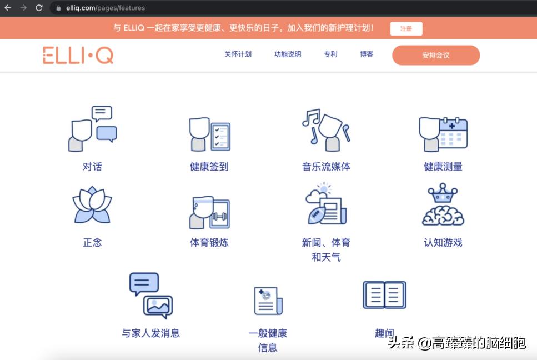Click the 安排会议 schedule button

coord(436,55)
